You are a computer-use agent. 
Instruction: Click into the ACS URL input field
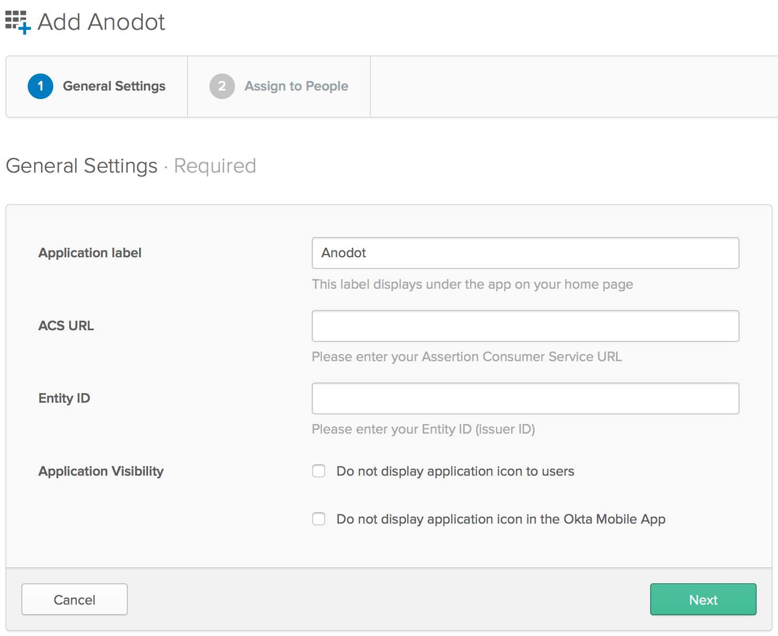coord(525,326)
